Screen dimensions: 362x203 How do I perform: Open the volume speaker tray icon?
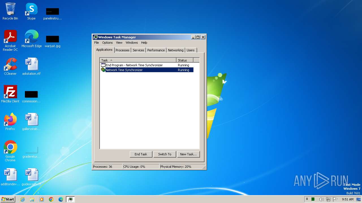321,199
